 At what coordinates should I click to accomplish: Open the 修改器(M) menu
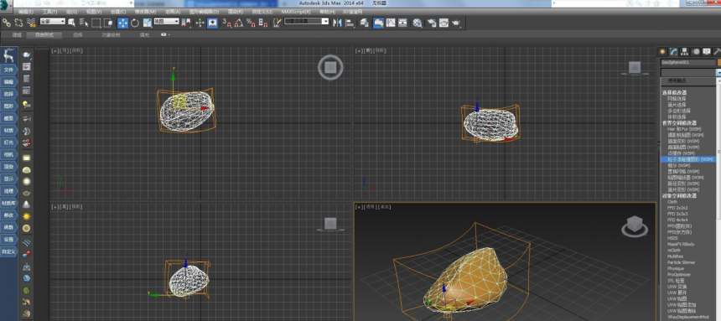pos(145,12)
